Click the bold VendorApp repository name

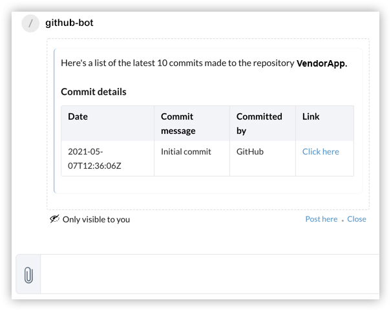[x=321, y=63]
